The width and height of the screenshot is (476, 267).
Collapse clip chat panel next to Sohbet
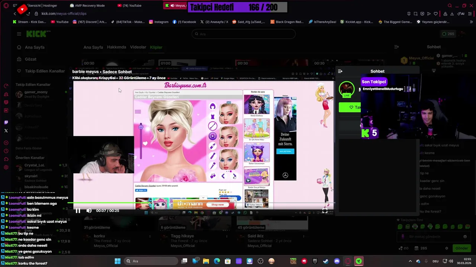click(340, 71)
